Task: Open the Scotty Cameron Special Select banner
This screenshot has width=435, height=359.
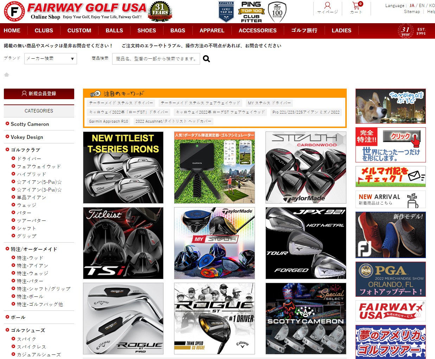Action: click(306, 319)
